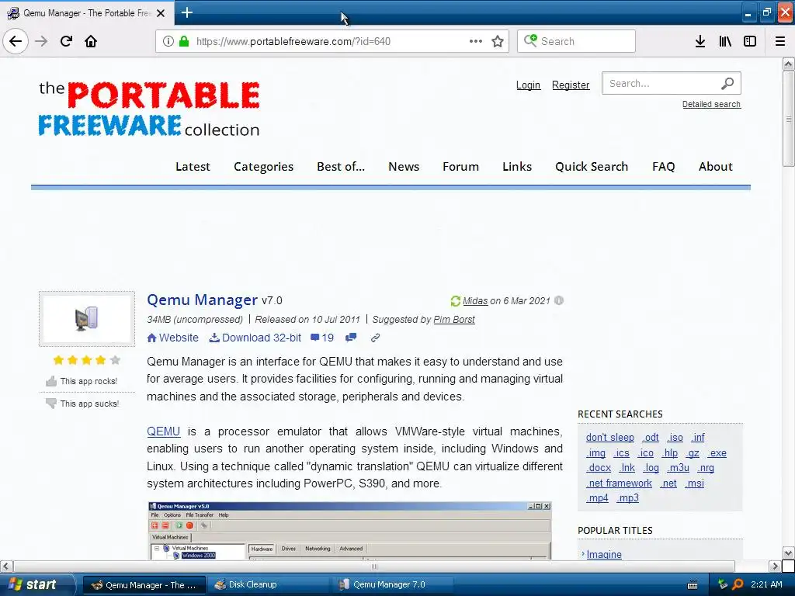Viewport: 795px width, 596px height.
Task: Rate the app with the fifth star
Action: (115, 360)
